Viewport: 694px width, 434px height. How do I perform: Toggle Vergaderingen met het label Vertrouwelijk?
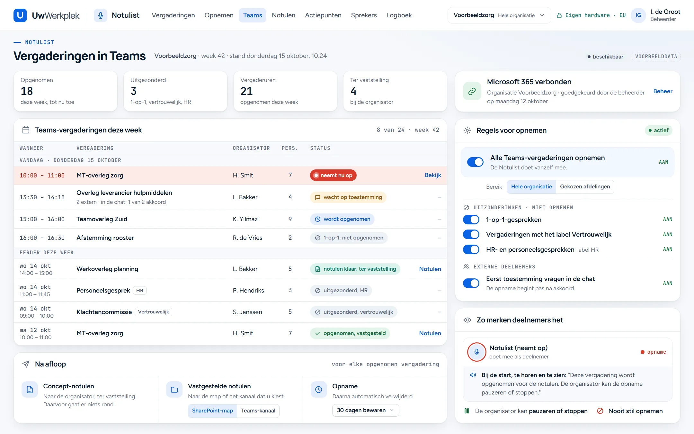pos(471,234)
